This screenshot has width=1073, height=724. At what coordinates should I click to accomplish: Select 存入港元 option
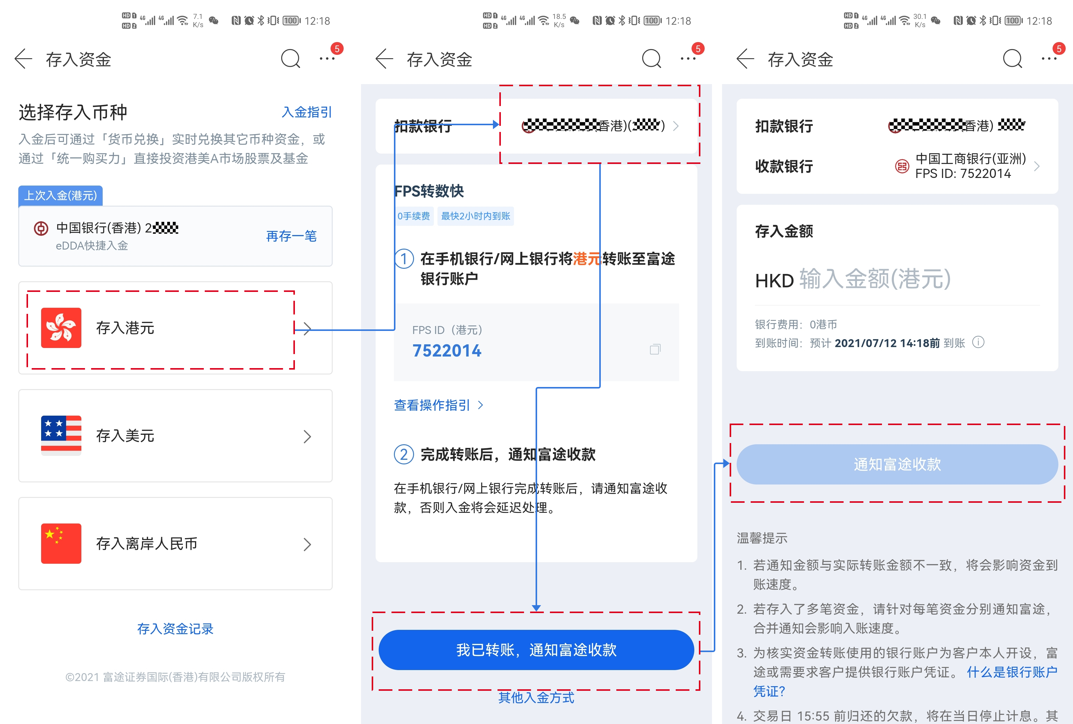[x=175, y=328]
